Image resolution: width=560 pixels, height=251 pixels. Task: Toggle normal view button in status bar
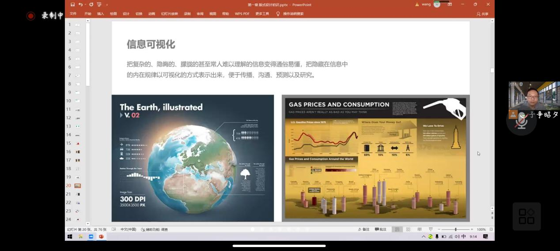pos(397,229)
